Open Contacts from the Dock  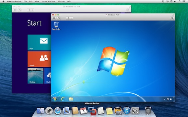[x=75, y=111]
